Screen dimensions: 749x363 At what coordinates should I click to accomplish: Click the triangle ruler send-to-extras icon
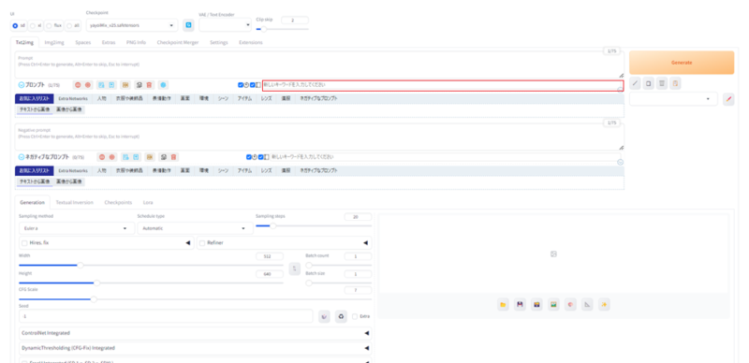coord(588,304)
